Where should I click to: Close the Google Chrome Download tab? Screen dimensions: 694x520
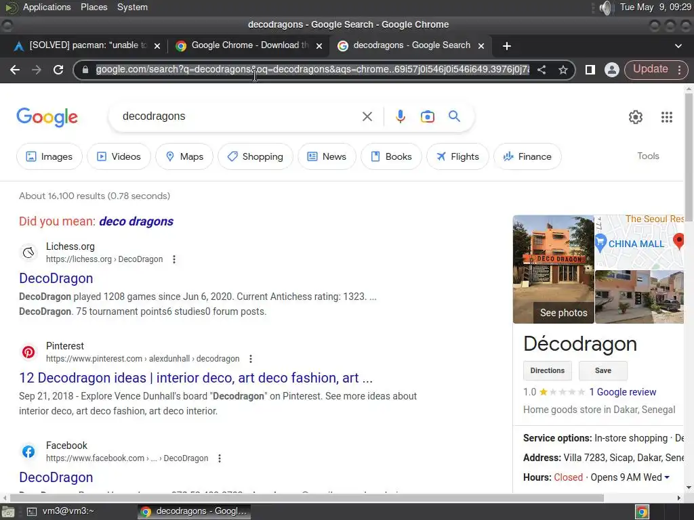(319, 46)
